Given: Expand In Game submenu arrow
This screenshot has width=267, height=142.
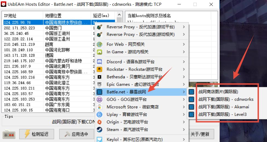Looking at the screenshot, I should (184, 52).
